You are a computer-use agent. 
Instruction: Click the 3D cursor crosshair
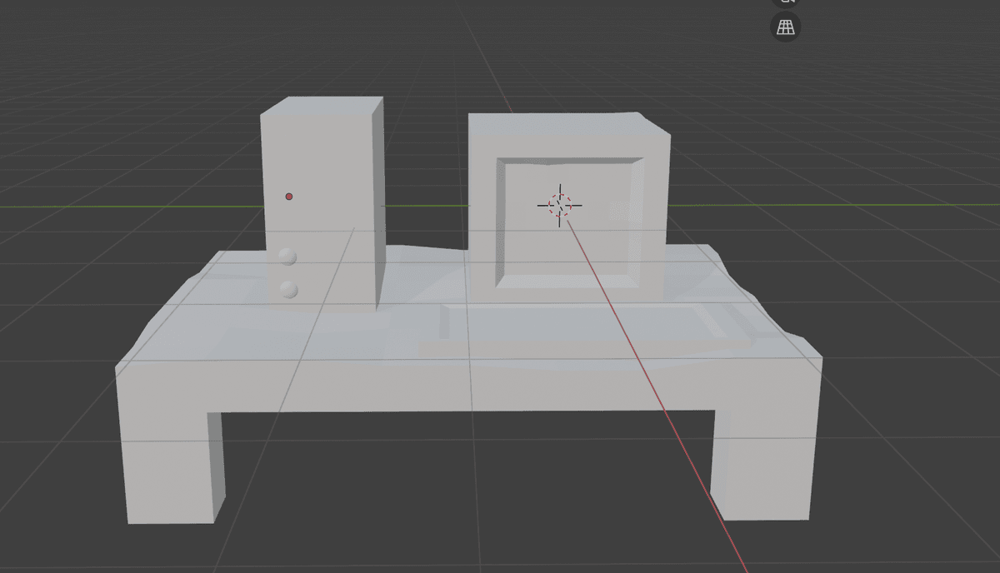pos(559,204)
